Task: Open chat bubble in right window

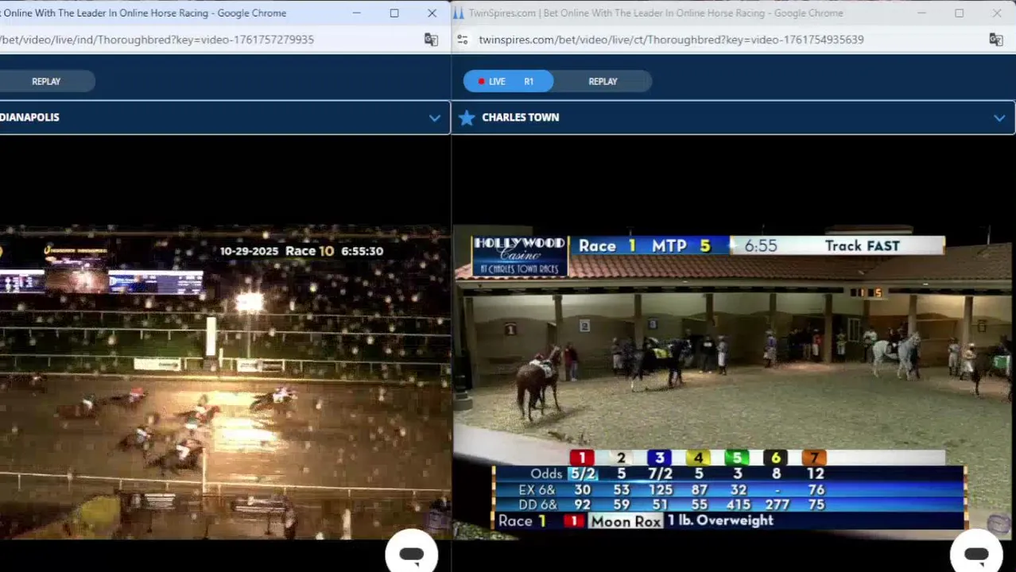Action: [976, 555]
